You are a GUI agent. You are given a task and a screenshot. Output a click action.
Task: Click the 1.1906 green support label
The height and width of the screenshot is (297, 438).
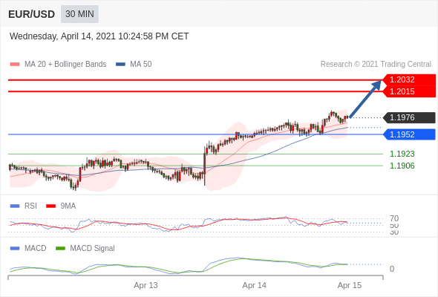402,166
